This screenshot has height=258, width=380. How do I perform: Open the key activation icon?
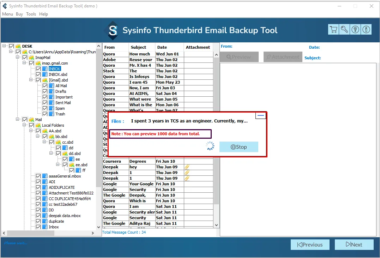coord(344,30)
